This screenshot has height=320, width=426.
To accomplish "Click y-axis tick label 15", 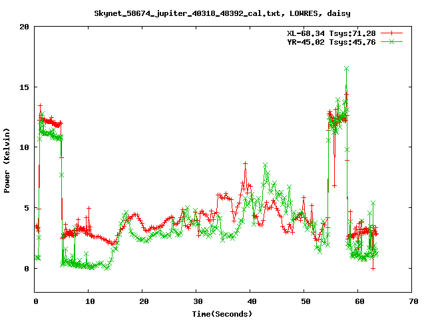I will (x=24, y=87).
